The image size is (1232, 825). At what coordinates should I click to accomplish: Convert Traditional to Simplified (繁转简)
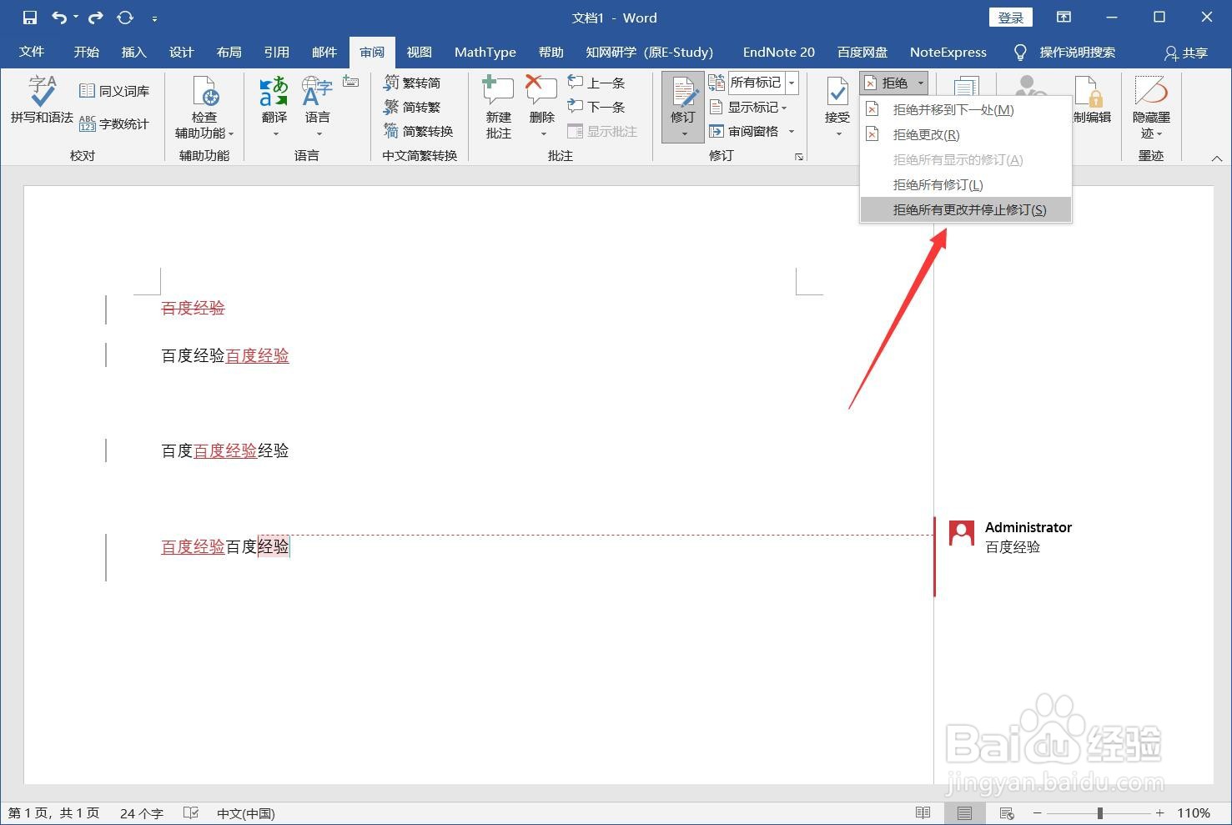coord(412,83)
